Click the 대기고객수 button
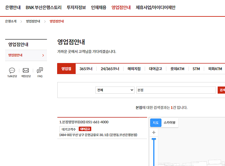 [69, 129]
